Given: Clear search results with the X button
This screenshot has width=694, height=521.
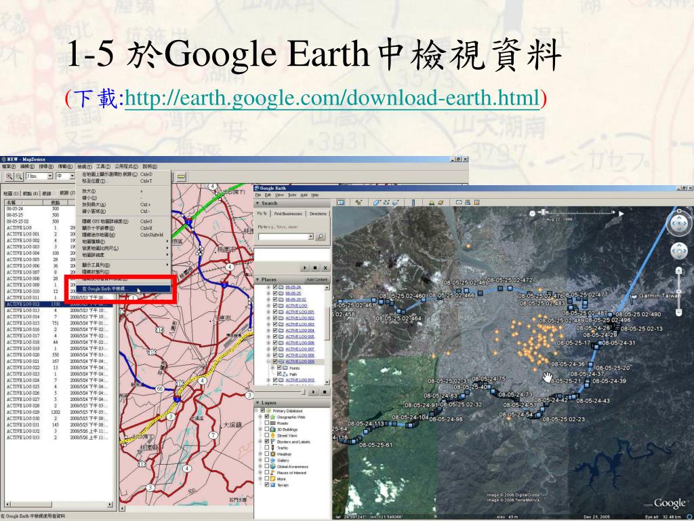Looking at the screenshot, I should click(x=325, y=267).
